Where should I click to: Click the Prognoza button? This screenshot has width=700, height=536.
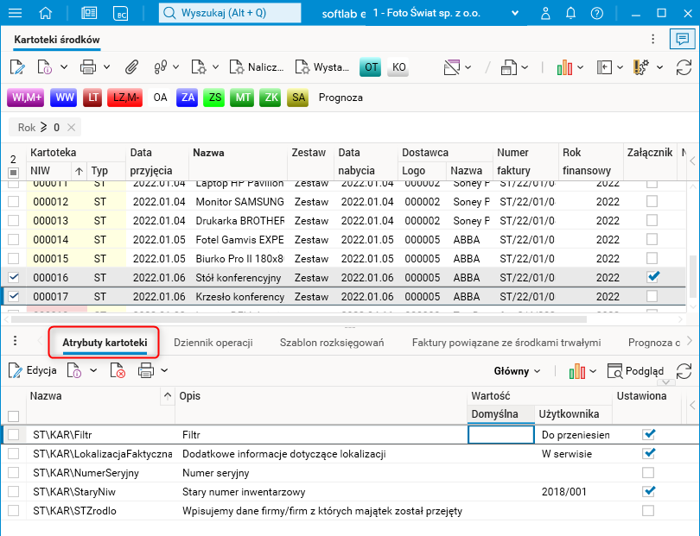340,98
